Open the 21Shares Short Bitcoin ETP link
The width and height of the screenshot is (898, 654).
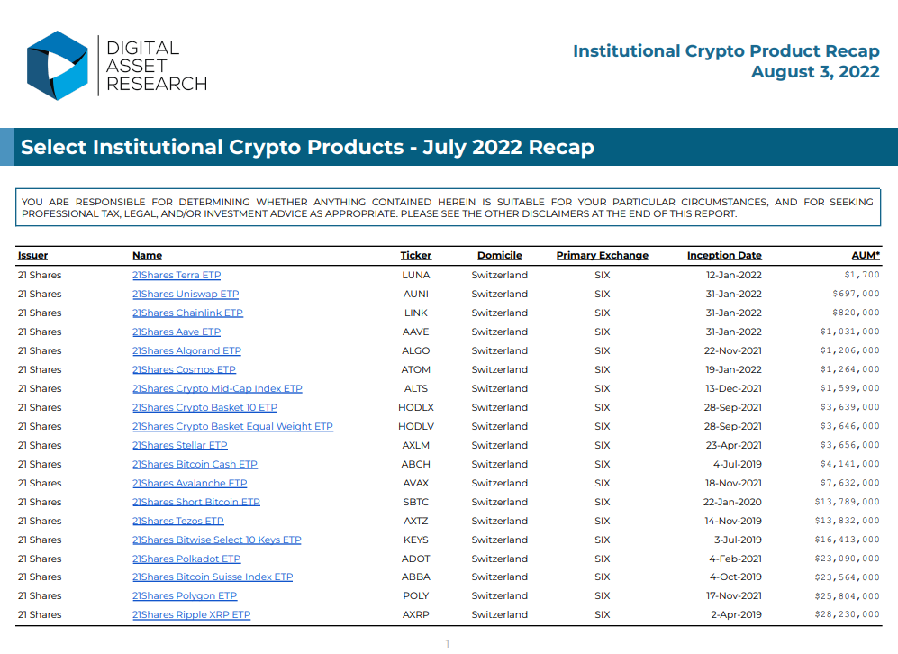(196, 502)
